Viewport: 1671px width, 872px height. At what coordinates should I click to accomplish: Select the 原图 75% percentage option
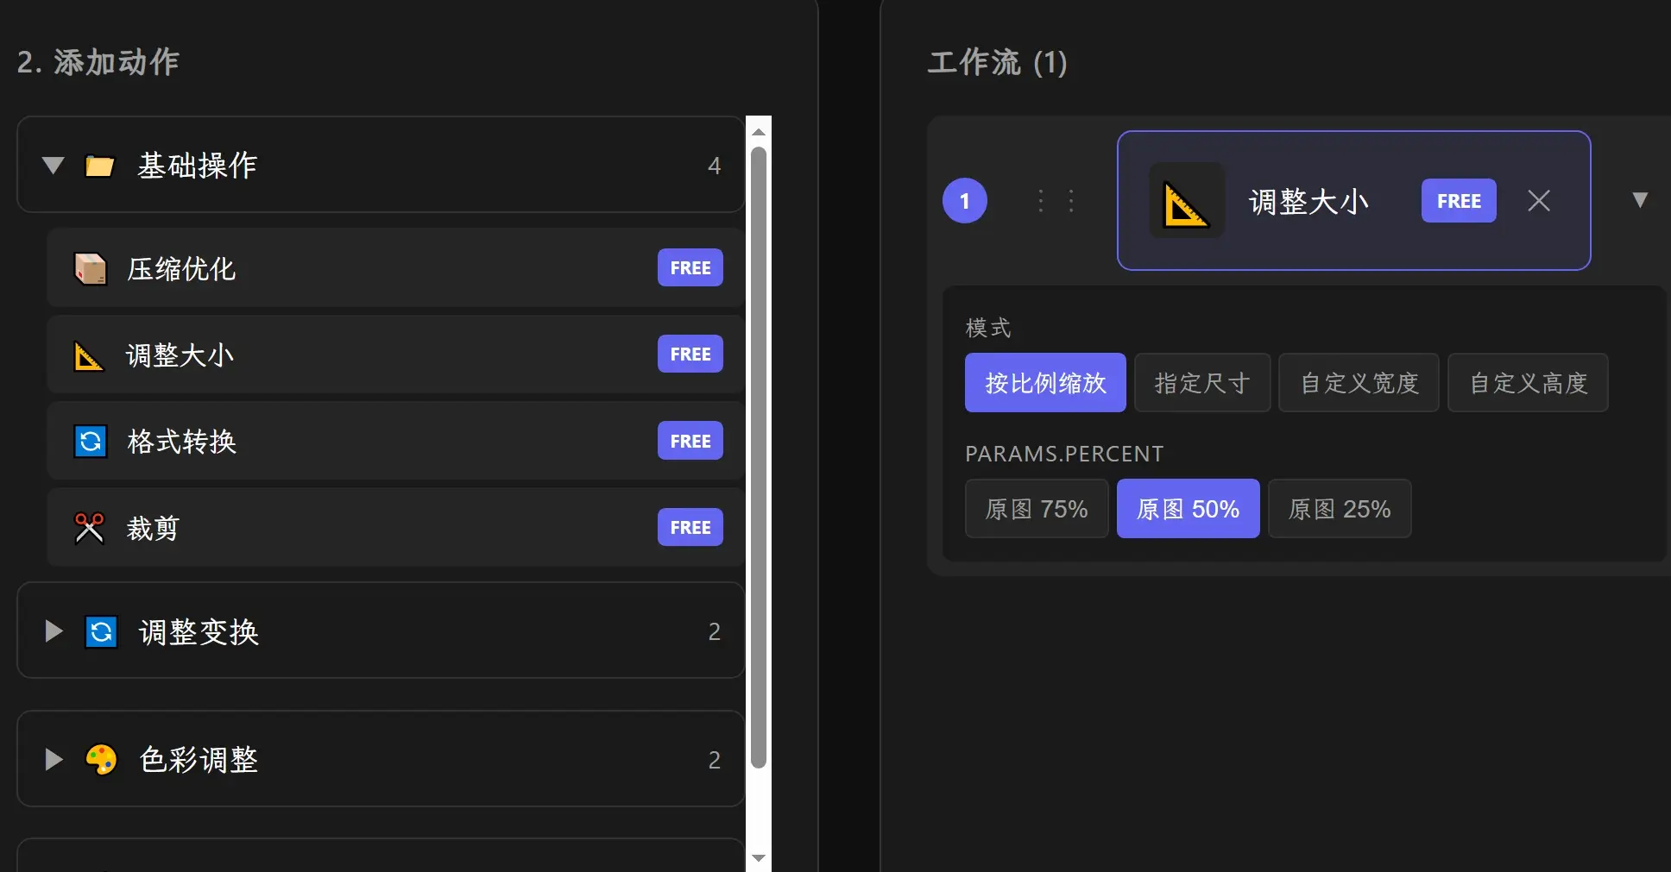(x=1036, y=508)
